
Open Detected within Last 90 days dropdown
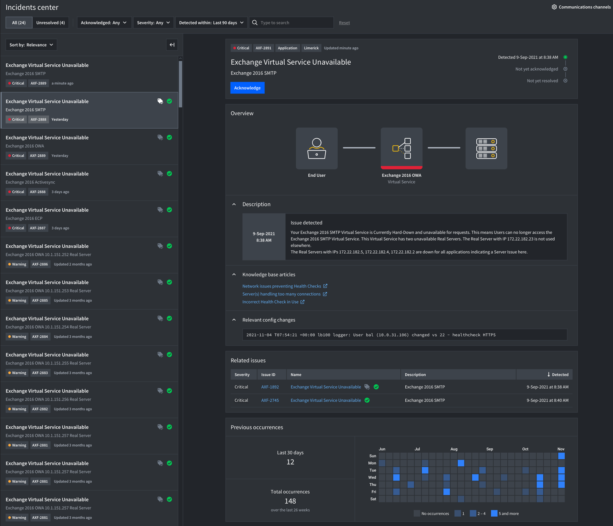[x=211, y=23]
